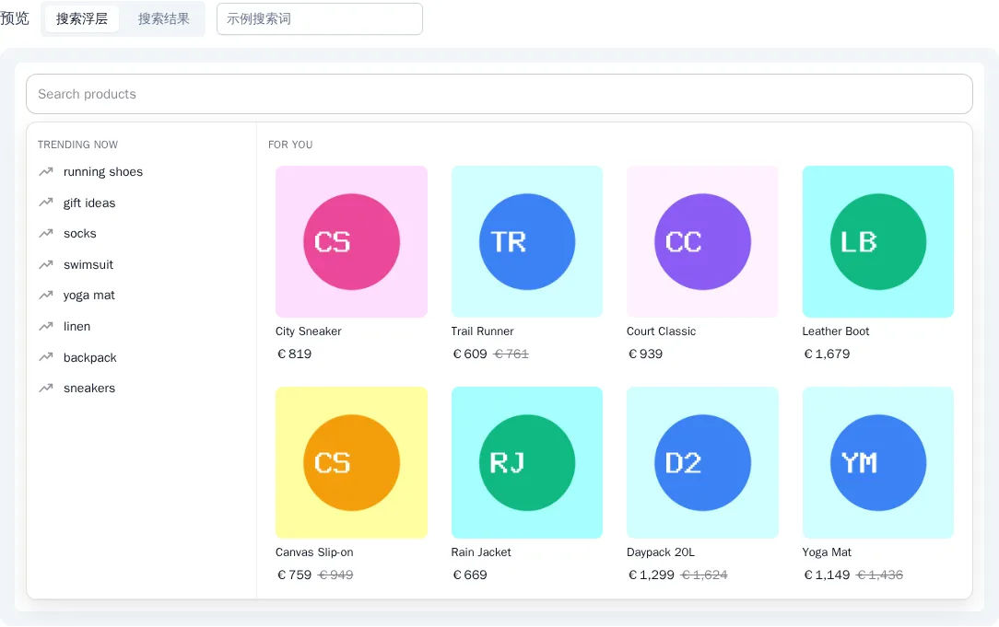Open the City Sneaker product thumbnail
Viewport: 999px width, 627px height.
pyautogui.click(x=351, y=242)
